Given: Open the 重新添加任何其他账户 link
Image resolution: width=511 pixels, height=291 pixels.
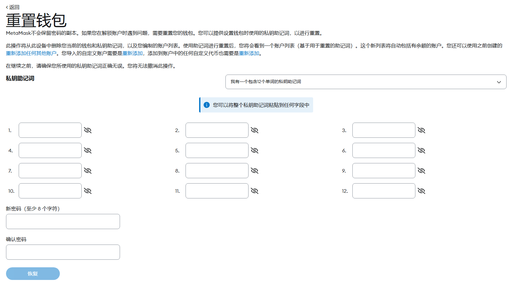Looking at the screenshot, I should [31, 53].
